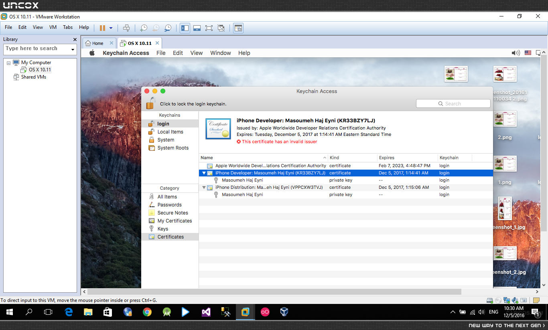Toggle the thumbnail bar view button
This screenshot has width=548, height=330.
pyautogui.click(x=197, y=28)
